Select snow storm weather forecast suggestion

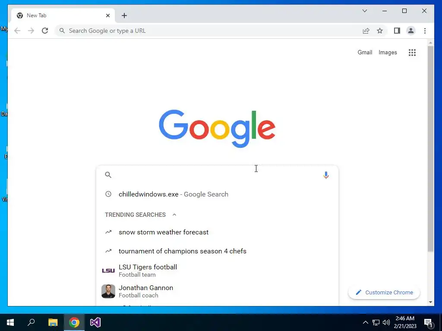[217, 232]
